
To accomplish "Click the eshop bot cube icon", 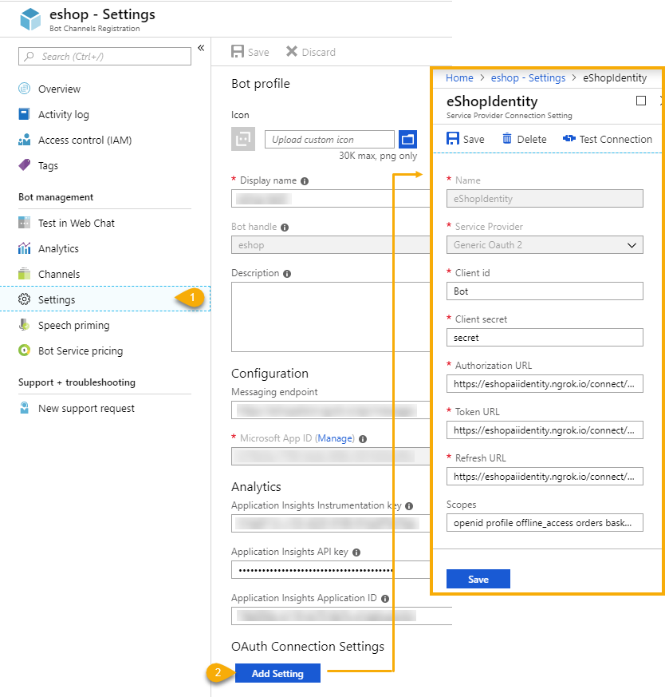I will click(30, 19).
